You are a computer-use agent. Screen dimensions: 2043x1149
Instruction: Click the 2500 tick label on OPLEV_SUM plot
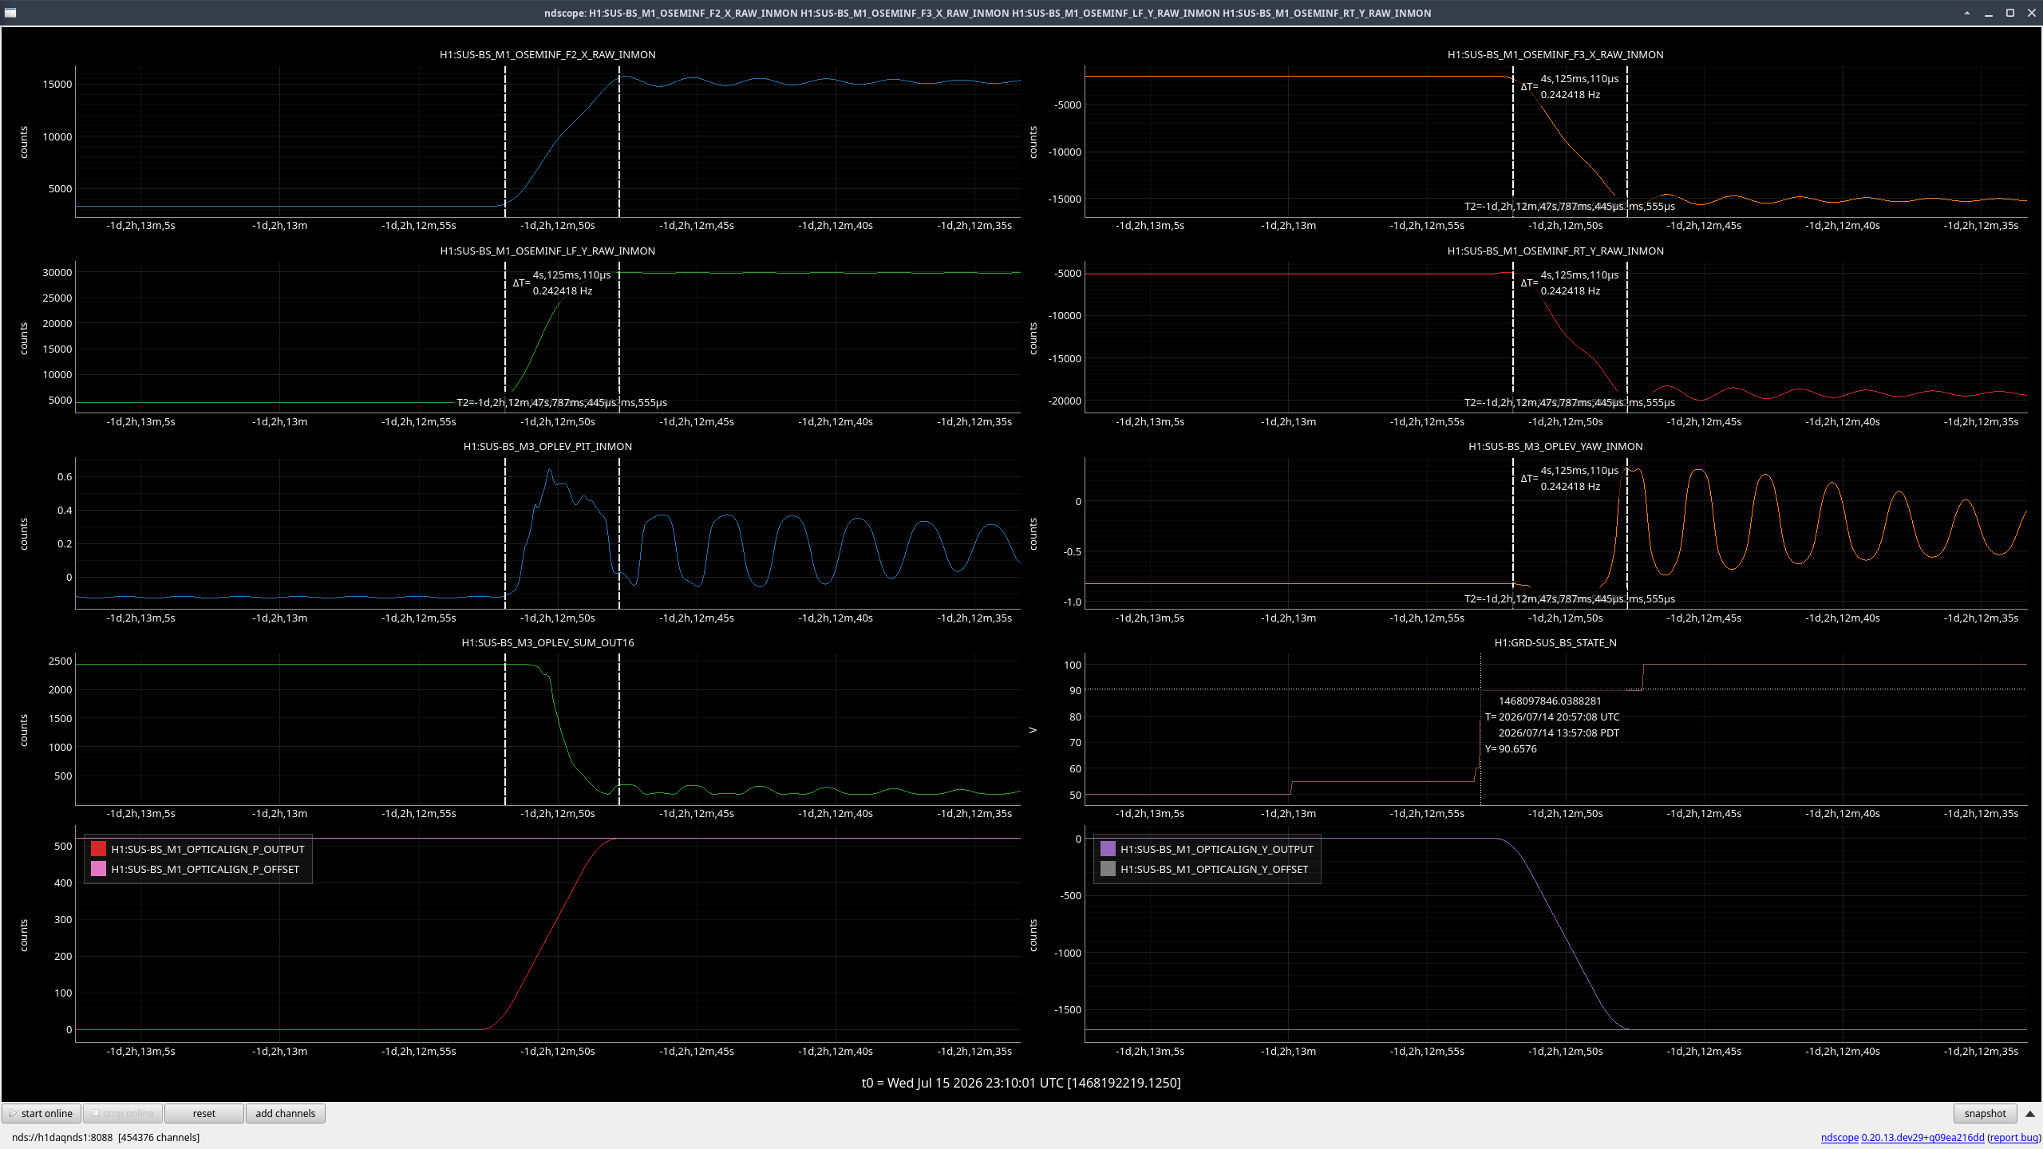pos(60,661)
